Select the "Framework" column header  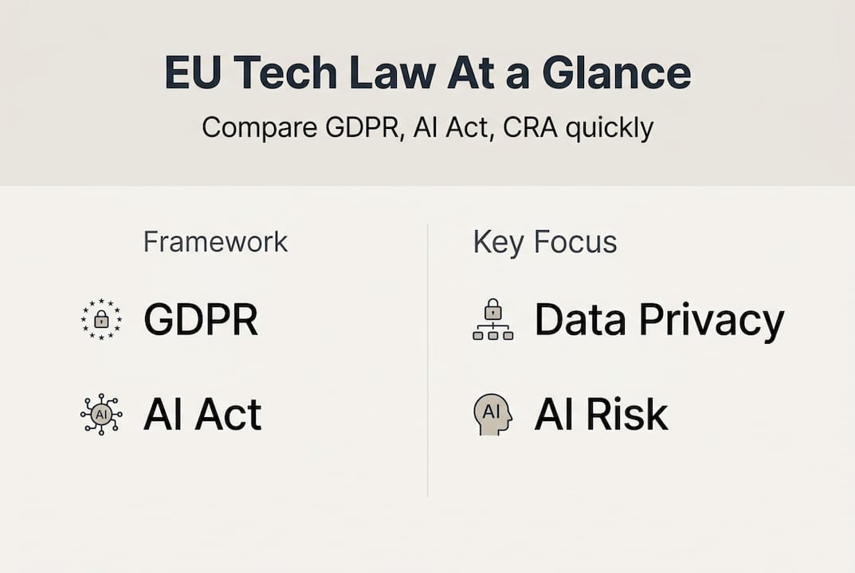pyautogui.click(x=215, y=242)
